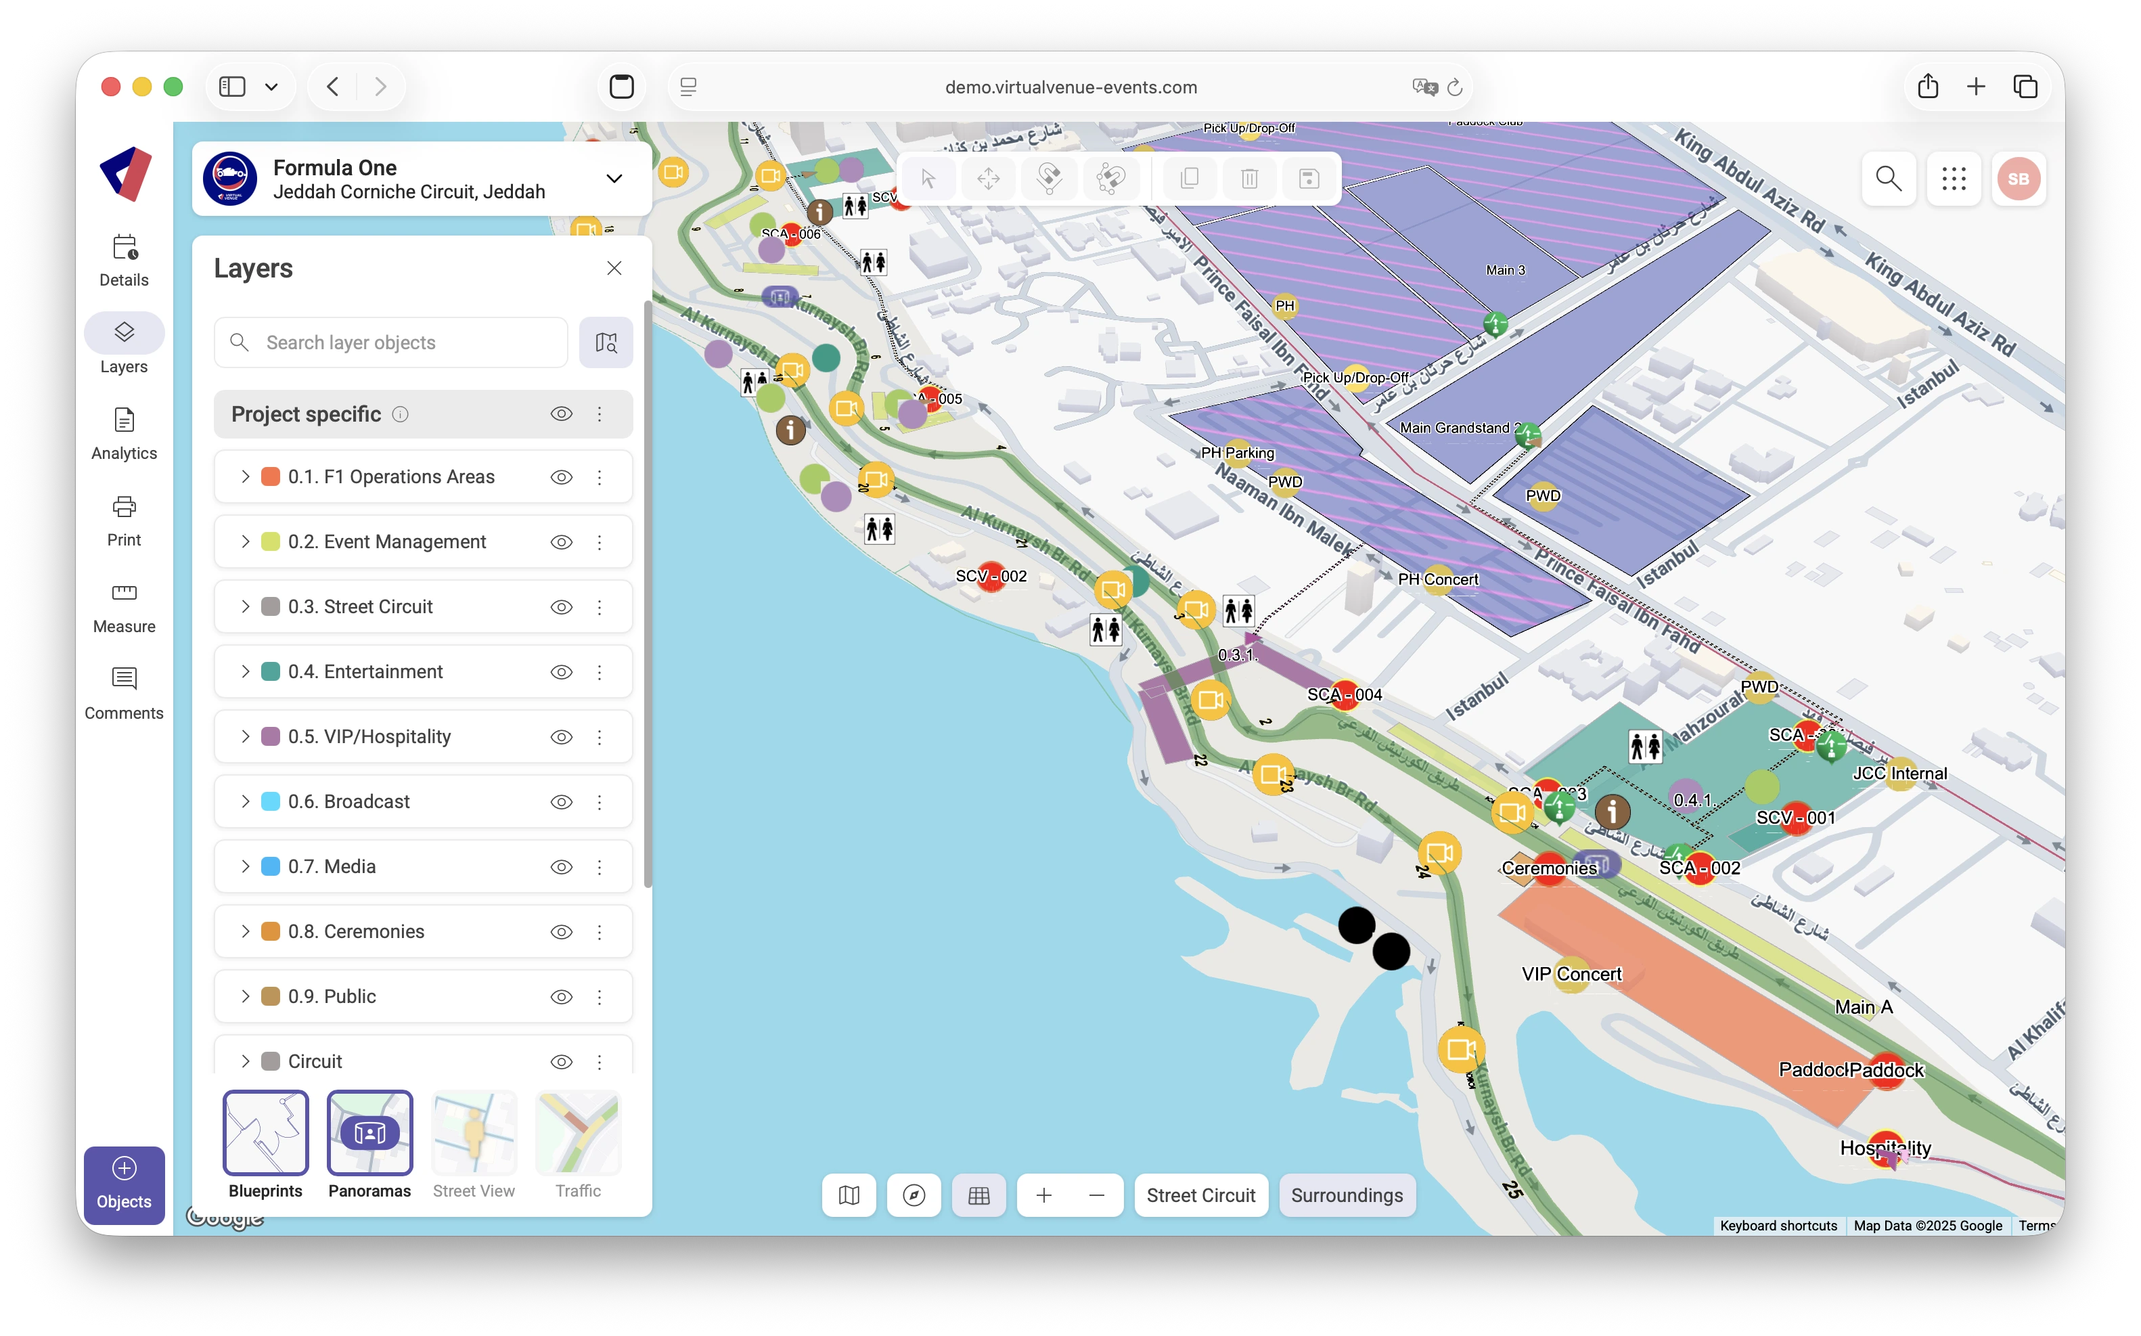
Task: Click the 0.7. Media color swatch
Action: pyautogui.click(x=271, y=867)
